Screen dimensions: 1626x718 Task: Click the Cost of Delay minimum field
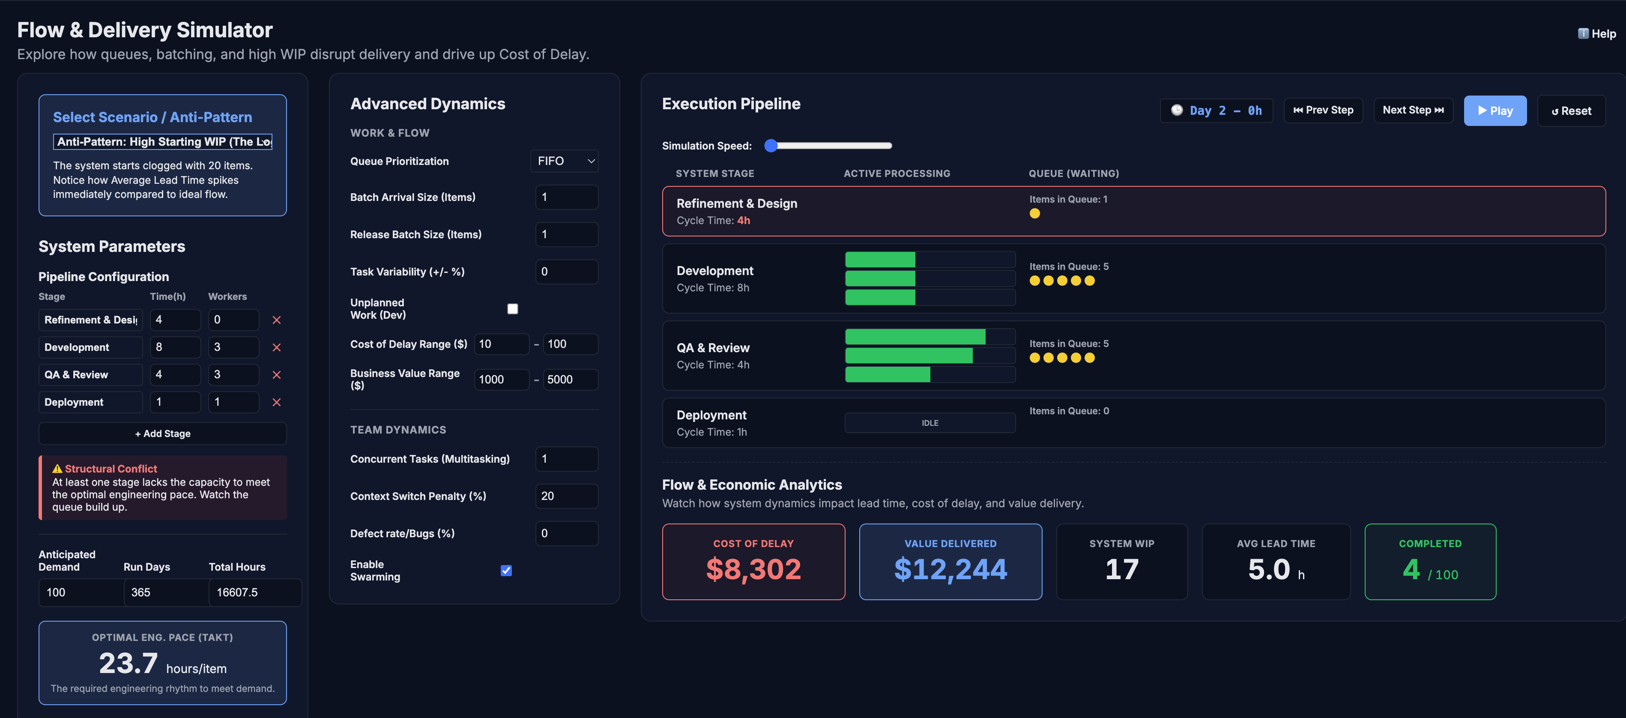pyautogui.click(x=501, y=344)
